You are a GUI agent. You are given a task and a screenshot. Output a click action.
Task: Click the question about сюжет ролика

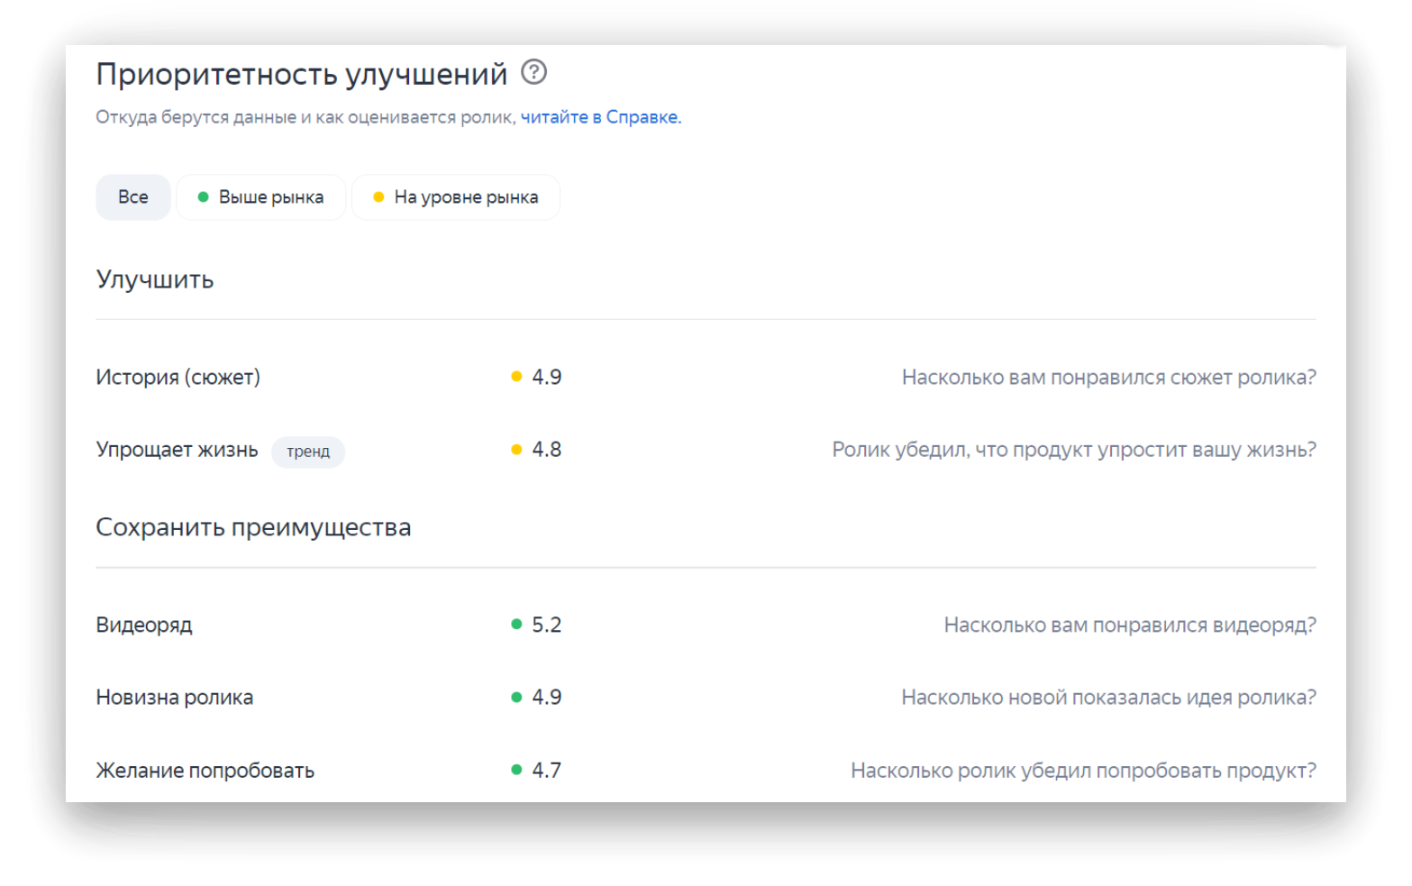click(x=1107, y=377)
